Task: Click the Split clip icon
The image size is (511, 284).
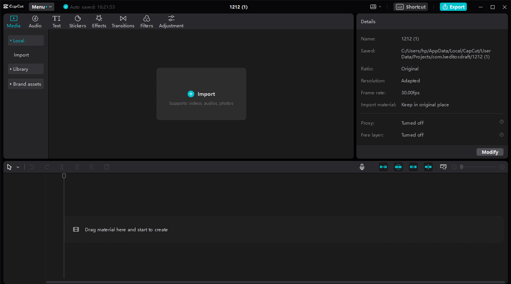Action: tap(62, 167)
